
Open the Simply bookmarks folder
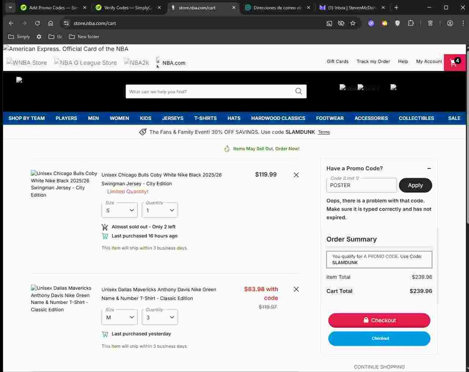(x=19, y=37)
